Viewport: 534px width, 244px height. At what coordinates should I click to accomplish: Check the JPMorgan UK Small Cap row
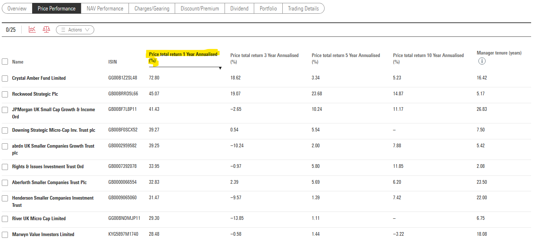5,110
